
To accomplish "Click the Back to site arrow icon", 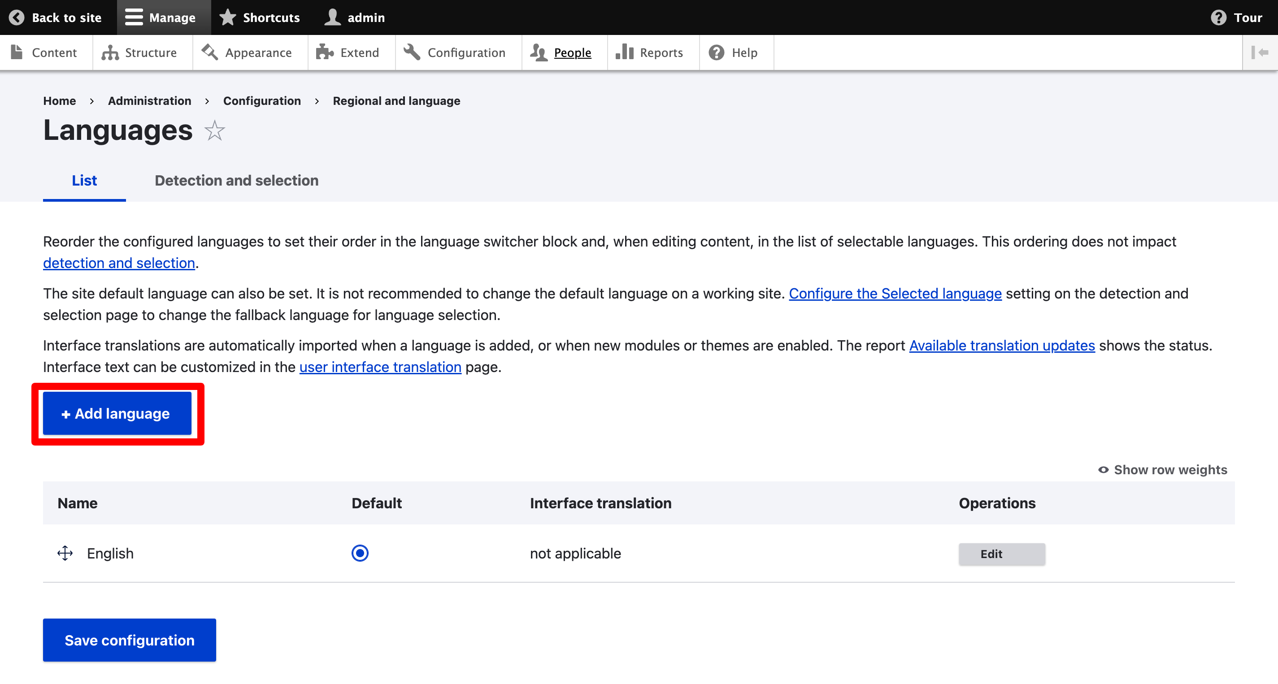I will 17,17.
